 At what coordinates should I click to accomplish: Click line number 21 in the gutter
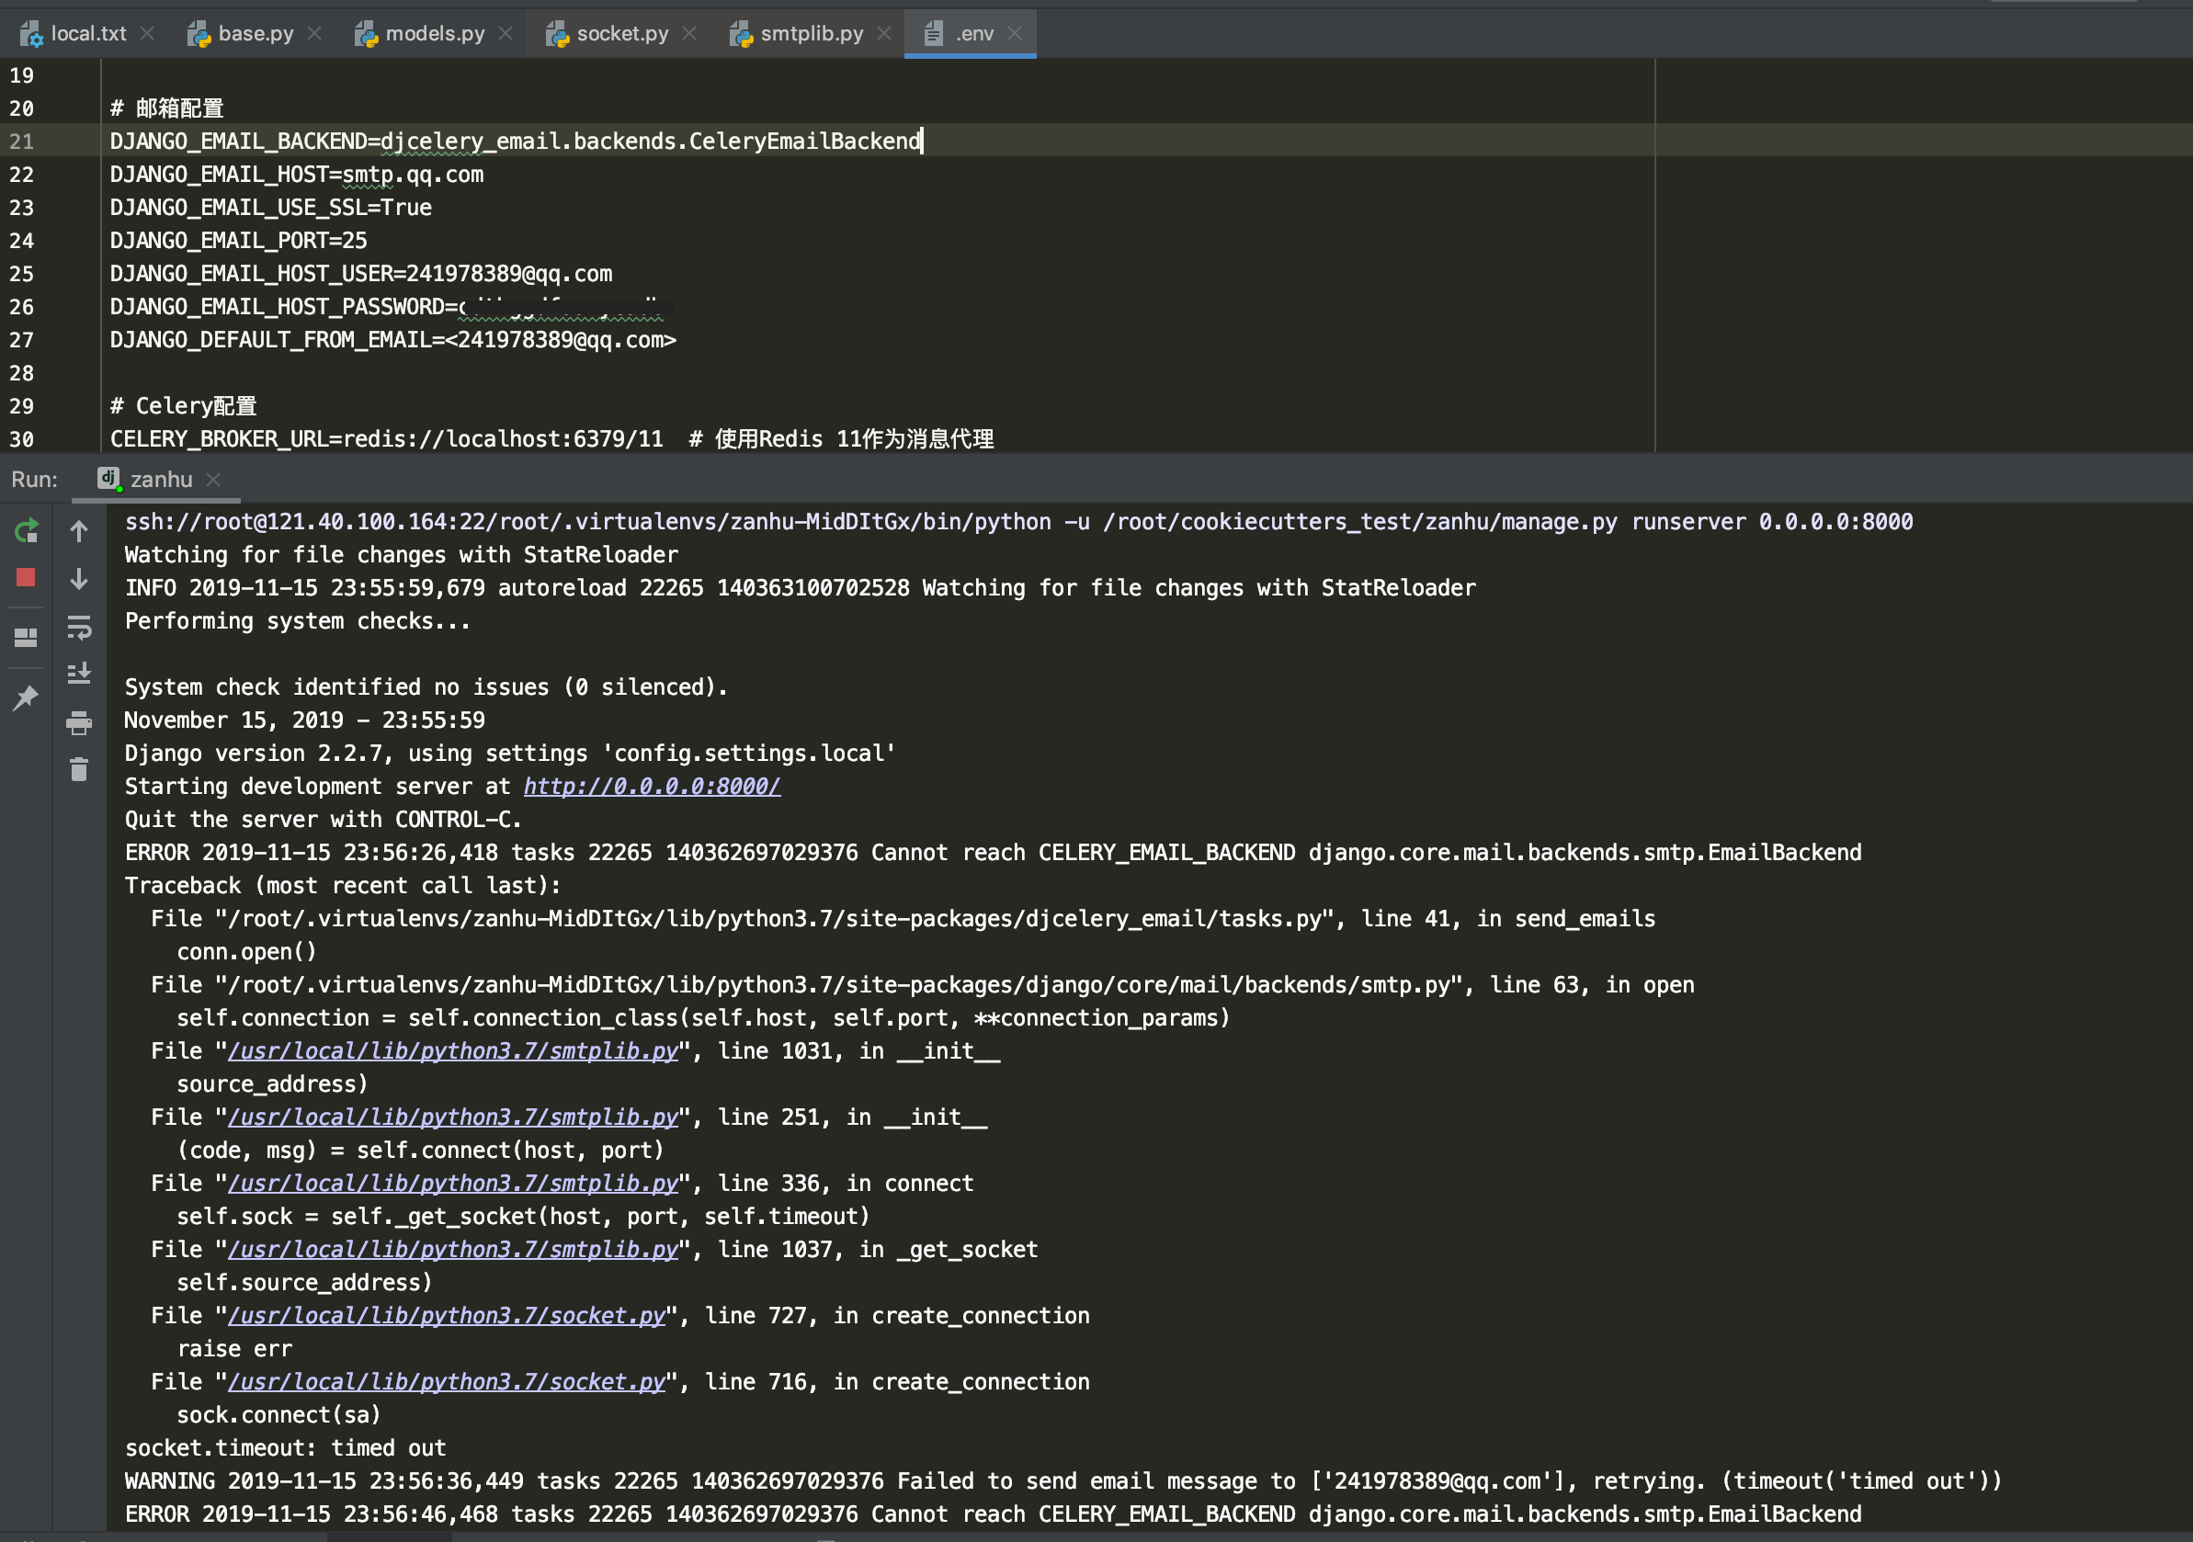[22, 142]
